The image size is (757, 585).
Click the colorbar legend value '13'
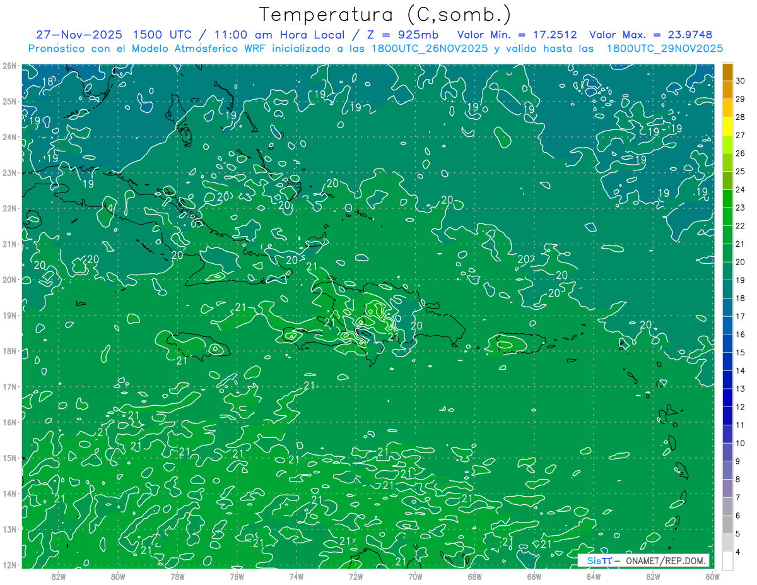click(x=741, y=389)
